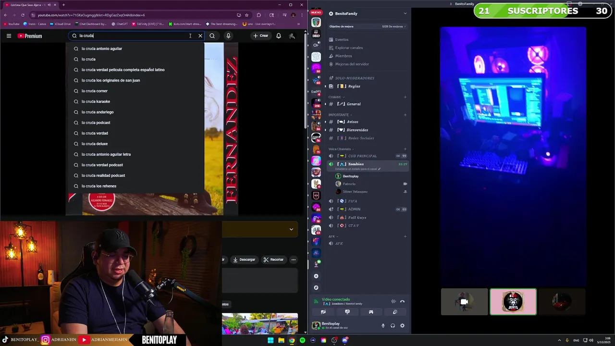615x346 pixels.
Task: Open YouTube notifications bell
Action: coord(279,36)
